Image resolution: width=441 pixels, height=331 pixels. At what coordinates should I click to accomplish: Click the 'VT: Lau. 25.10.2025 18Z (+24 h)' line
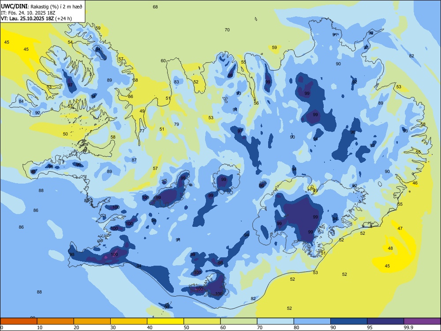pos(36,19)
